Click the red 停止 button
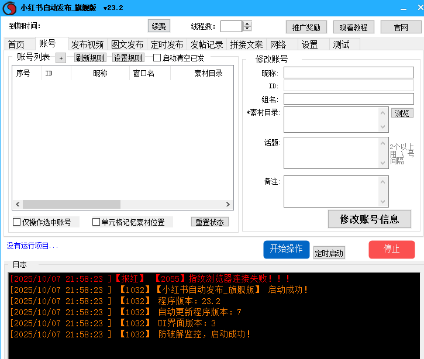The height and width of the screenshot is (359, 424). point(392,249)
